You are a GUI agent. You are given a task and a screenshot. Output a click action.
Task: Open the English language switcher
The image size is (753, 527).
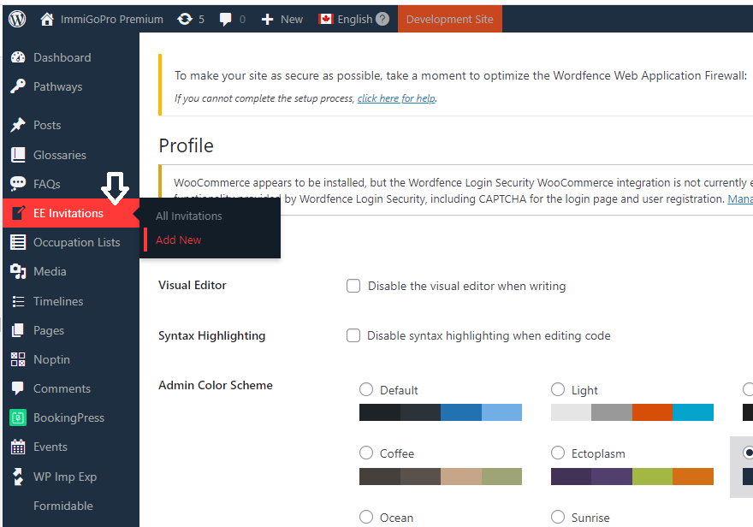pyautogui.click(x=353, y=19)
